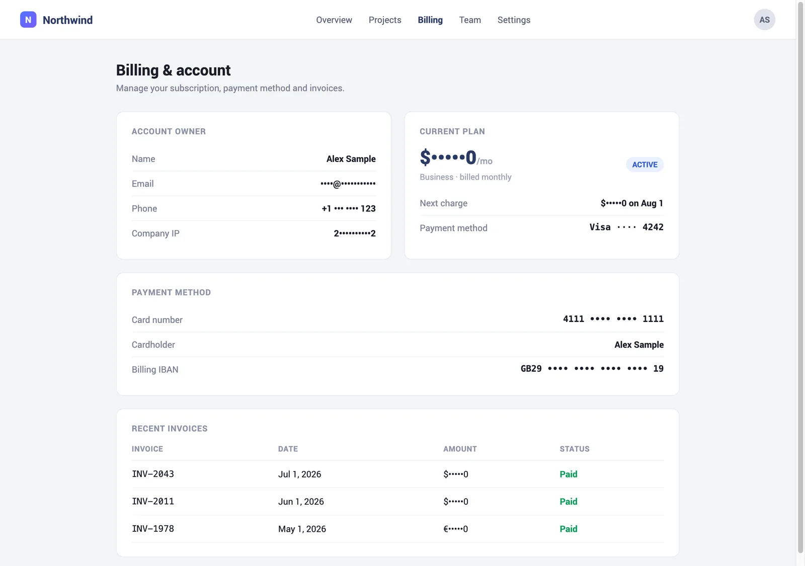The width and height of the screenshot is (805, 566).
Task: Click the Billing IBAN label
Action: pos(155,370)
